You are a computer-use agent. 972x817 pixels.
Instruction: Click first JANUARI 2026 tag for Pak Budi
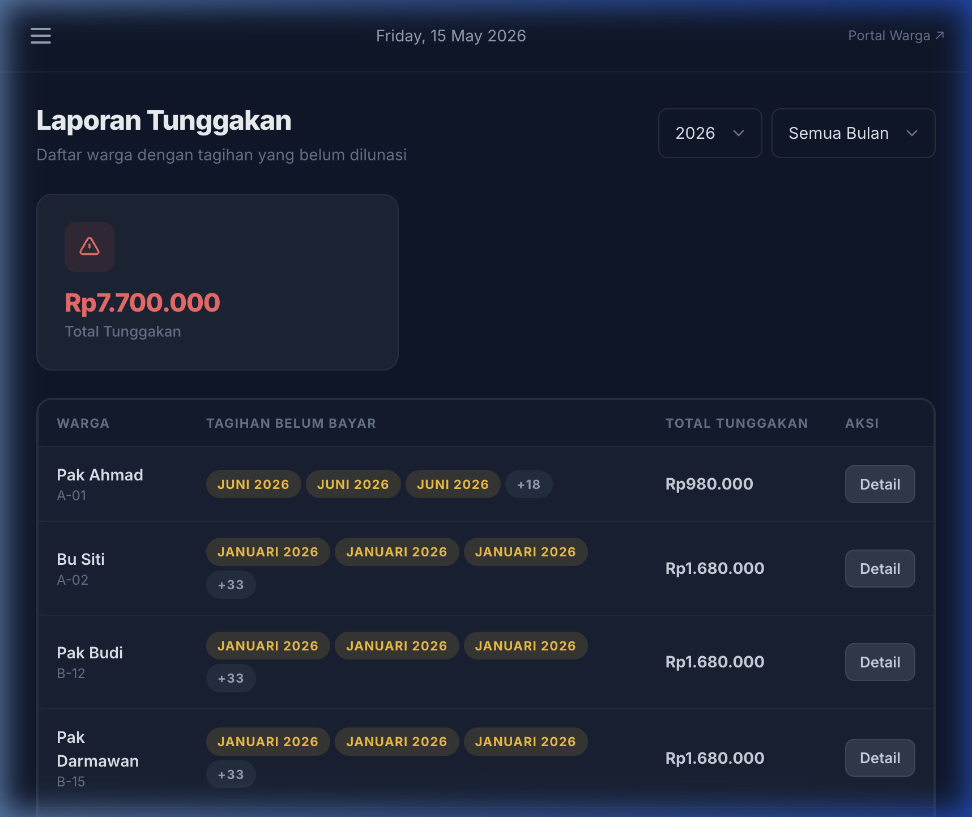(268, 646)
